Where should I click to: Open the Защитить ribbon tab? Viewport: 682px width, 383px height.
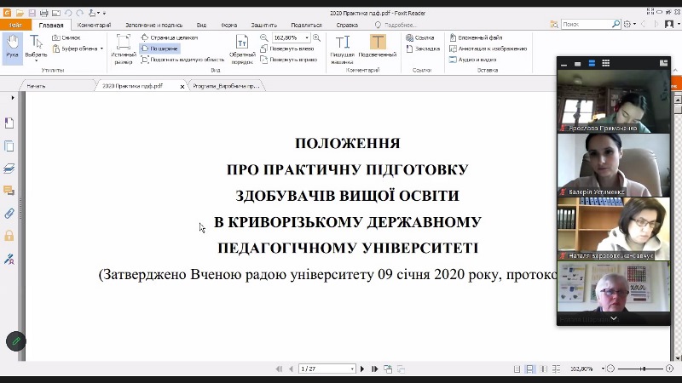264,26
